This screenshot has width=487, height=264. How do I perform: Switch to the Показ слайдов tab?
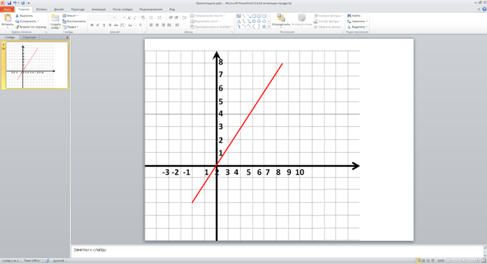coord(123,9)
